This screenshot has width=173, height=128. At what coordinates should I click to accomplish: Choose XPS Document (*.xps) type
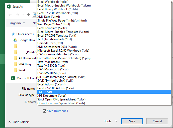click(104, 95)
